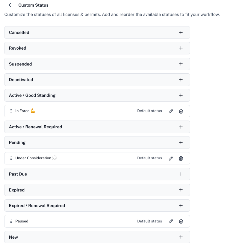Add a status under Suspended with plus
Viewport: 227px width, 248px height.
point(181,64)
